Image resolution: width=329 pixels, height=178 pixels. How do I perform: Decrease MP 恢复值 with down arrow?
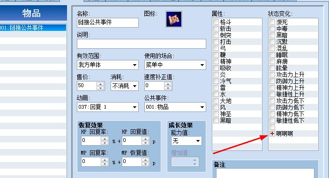[145, 164]
